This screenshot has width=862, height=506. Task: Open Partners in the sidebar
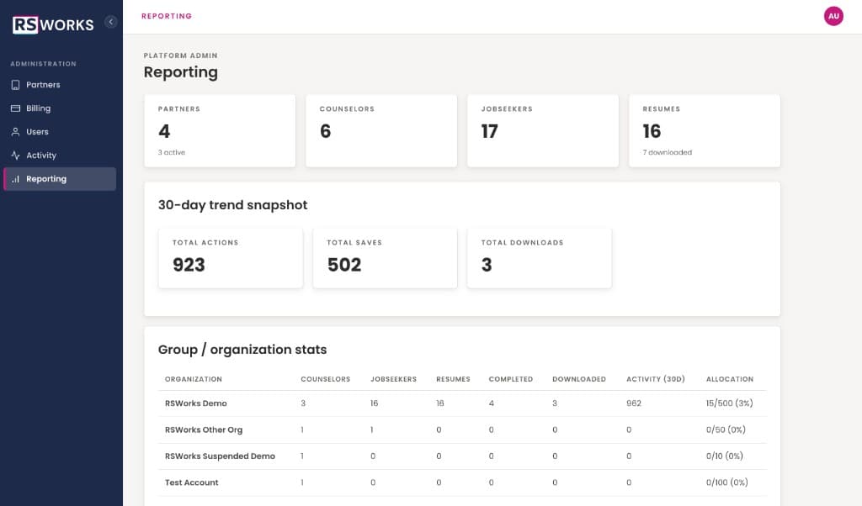click(x=60, y=85)
